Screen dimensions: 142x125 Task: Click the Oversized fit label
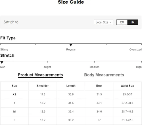click(135, 50)
